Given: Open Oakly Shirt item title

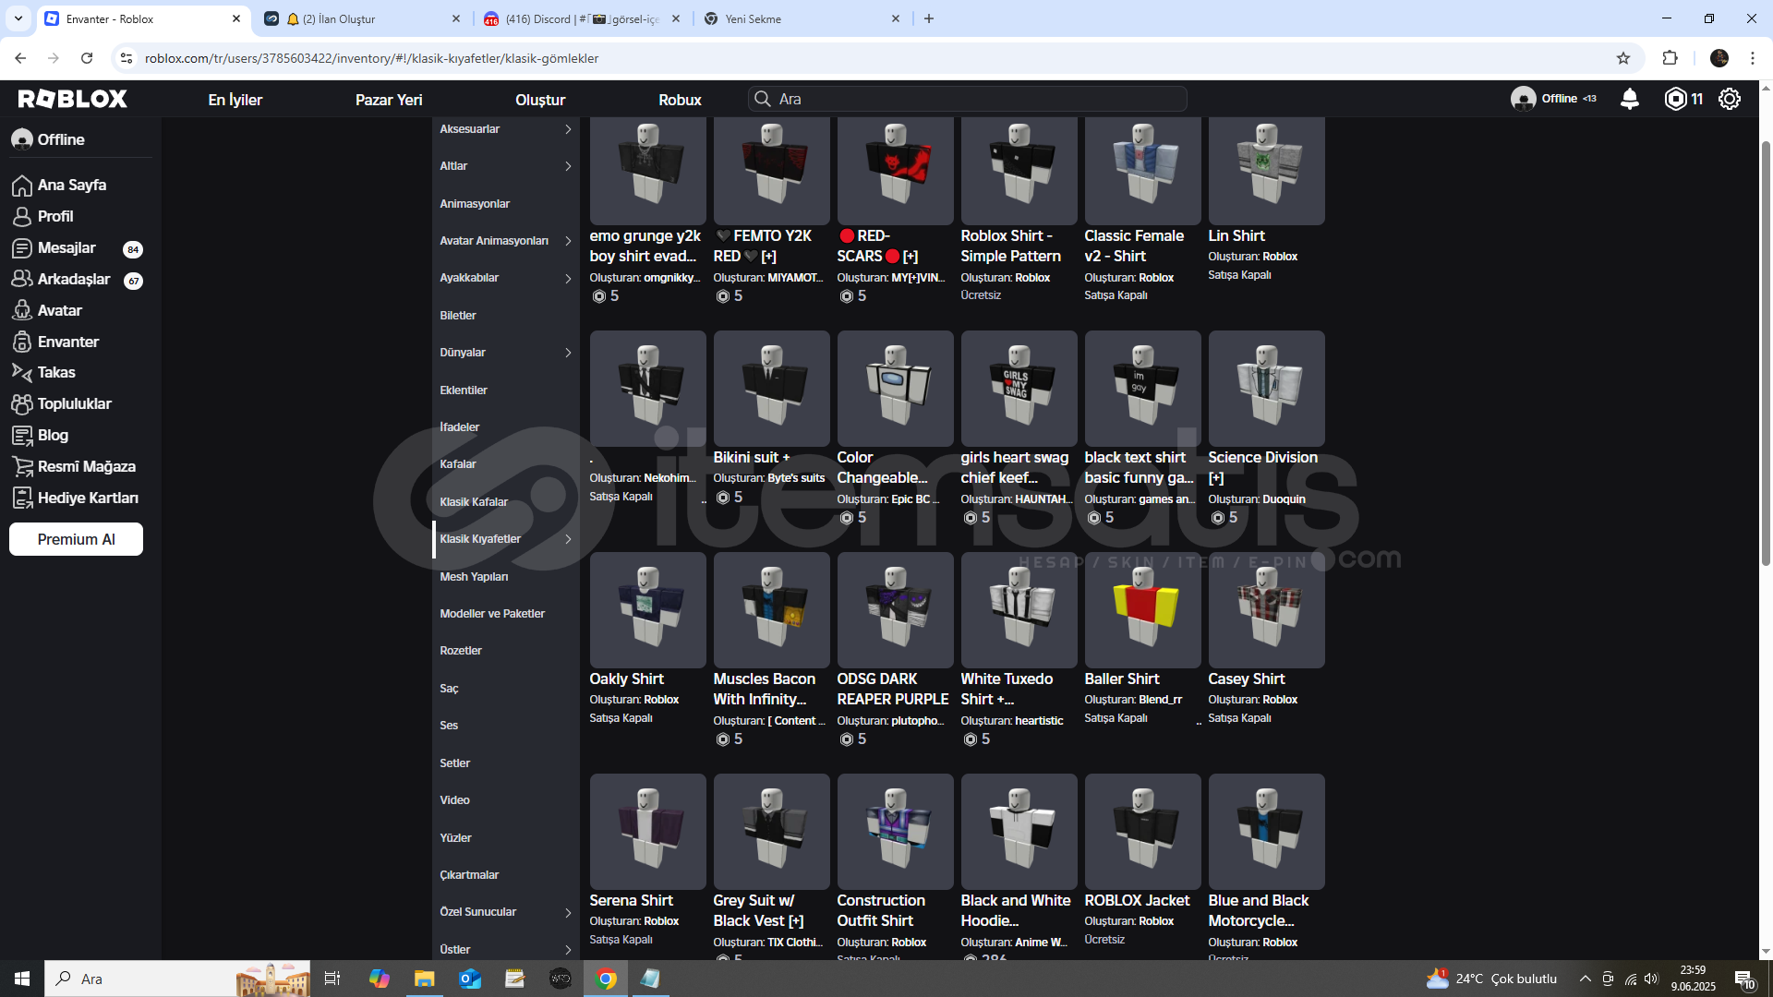Looking at the screenshot, I should (x=626, y=679).
